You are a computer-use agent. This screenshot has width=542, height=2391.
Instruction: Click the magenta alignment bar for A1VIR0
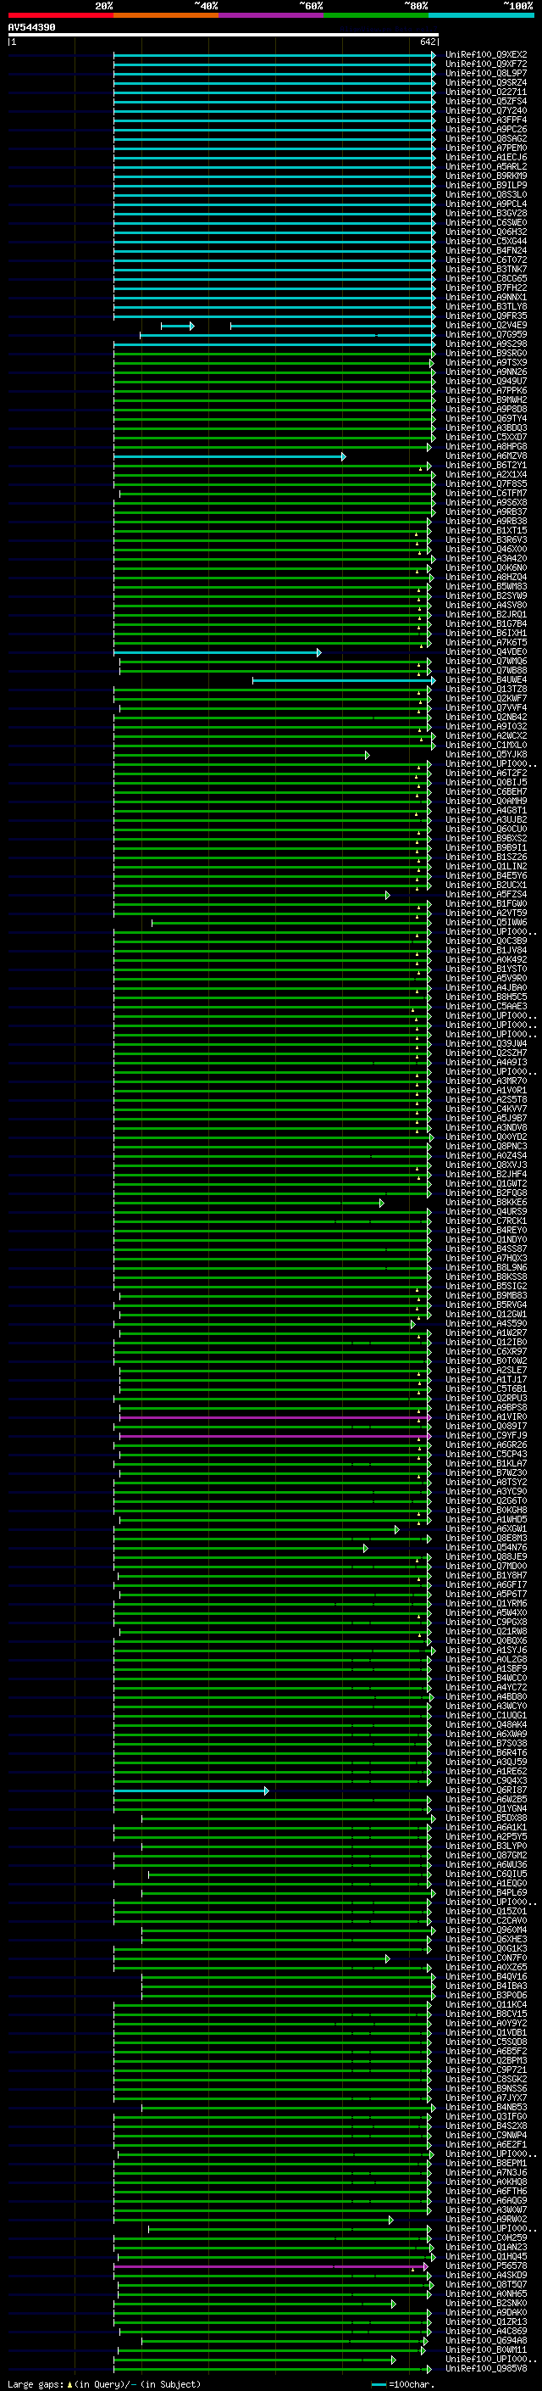274,1417
